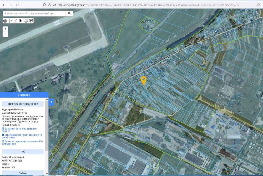This screenshot has width=263, height=176.
Task: Click the 'Квартал: 001' text
Action: pyautogui.click(x=8, y=167)
